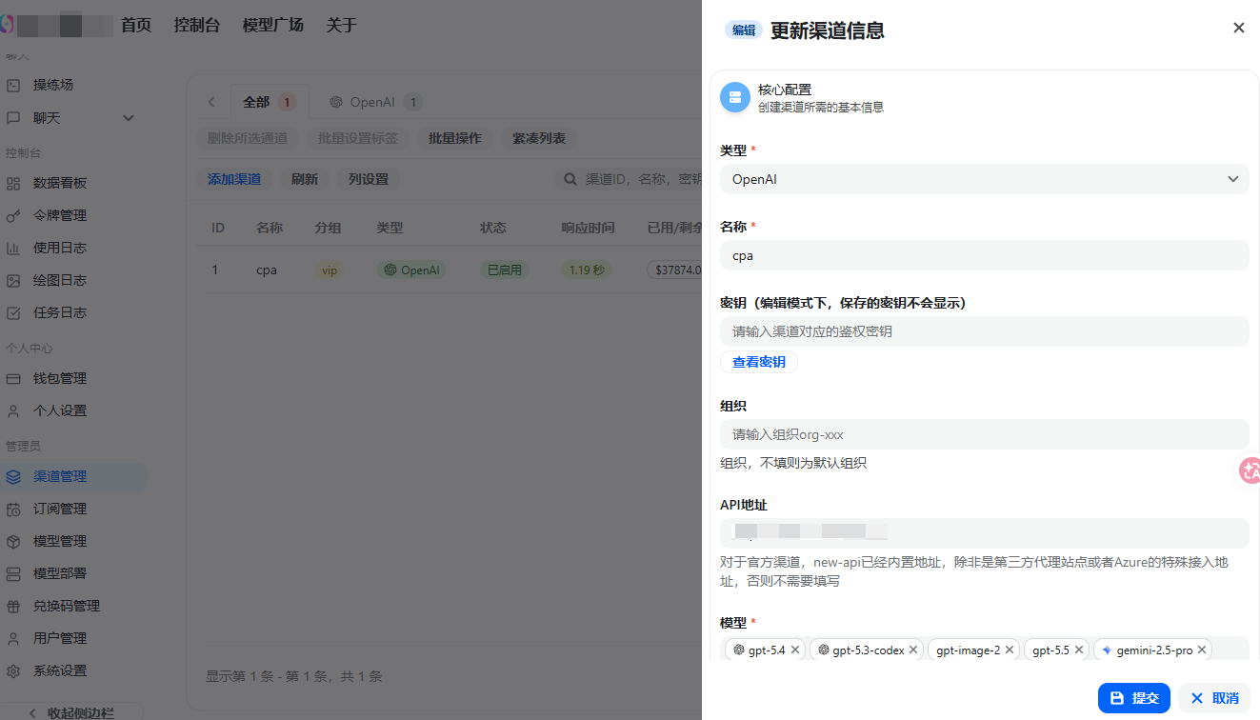Focus the 密钥 key input field

point(984,331)
